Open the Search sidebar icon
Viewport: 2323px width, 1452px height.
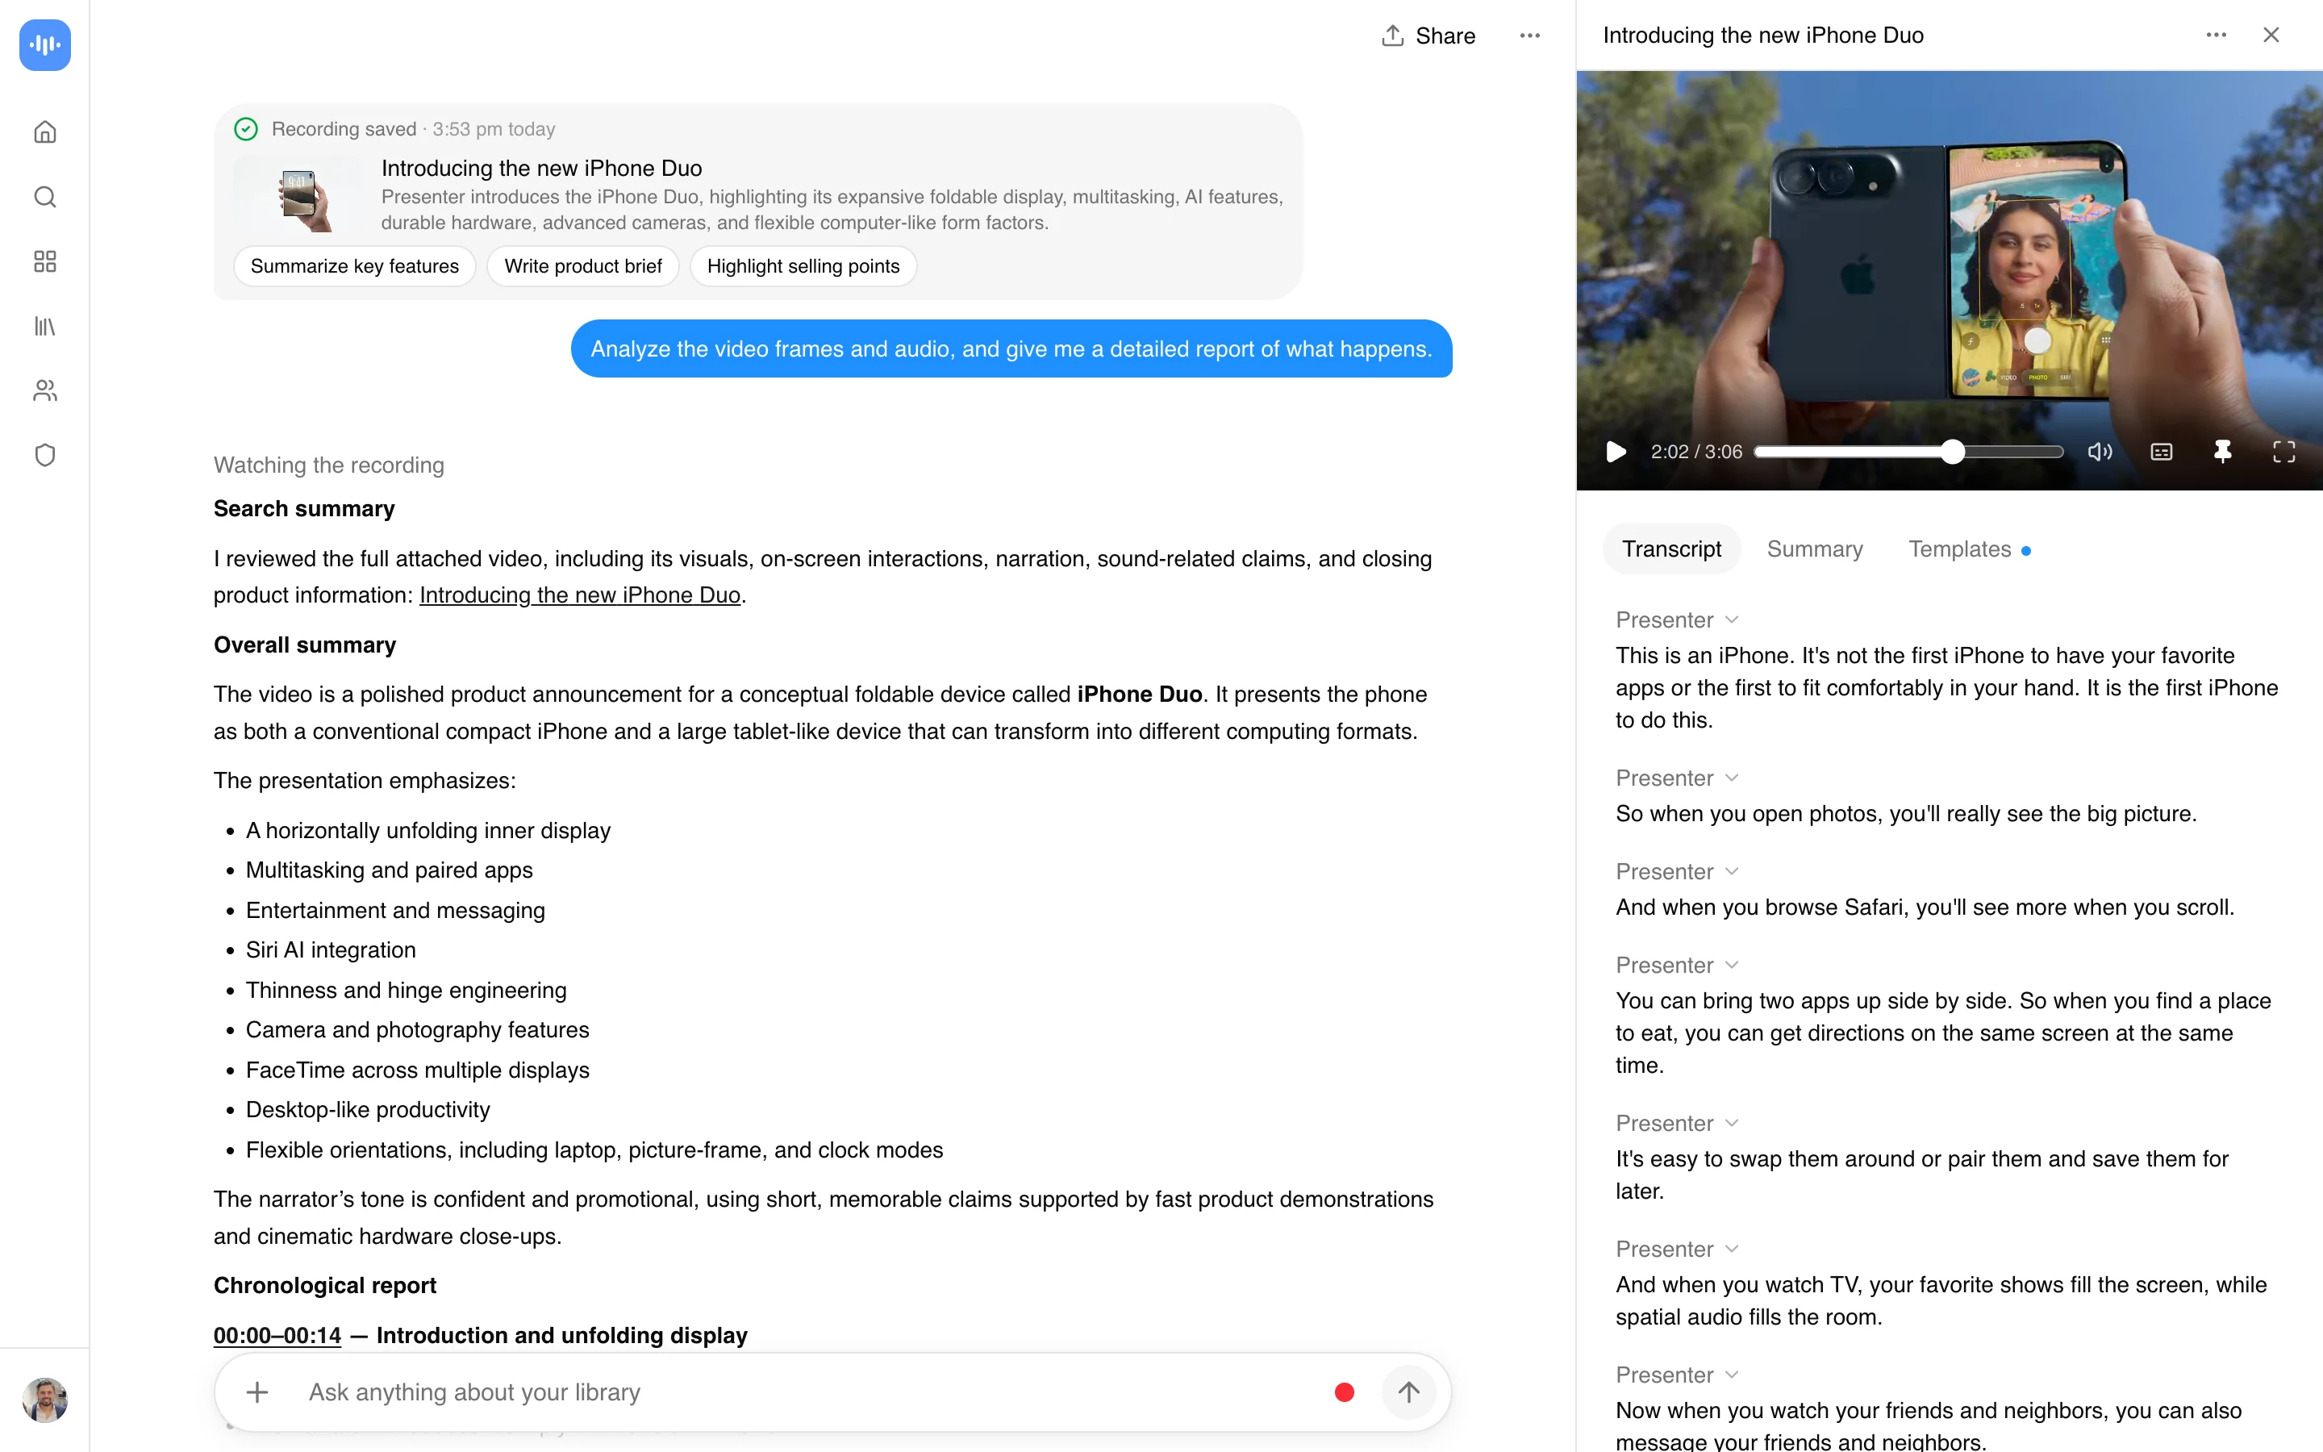click(x=45, y=197)
